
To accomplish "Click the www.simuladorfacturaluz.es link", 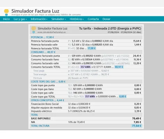I will click(x=52, y=32).
